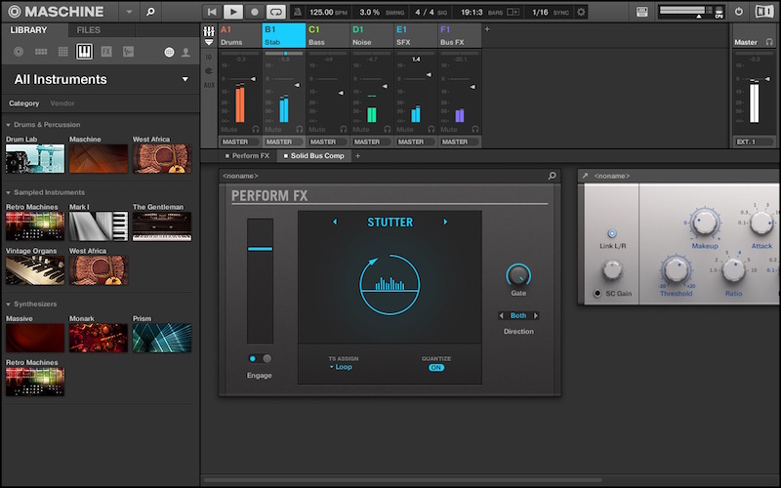Toggle the Engage switch on Perform FX
781x488 pixels.
pyautogui.click(x=260, y=358)
